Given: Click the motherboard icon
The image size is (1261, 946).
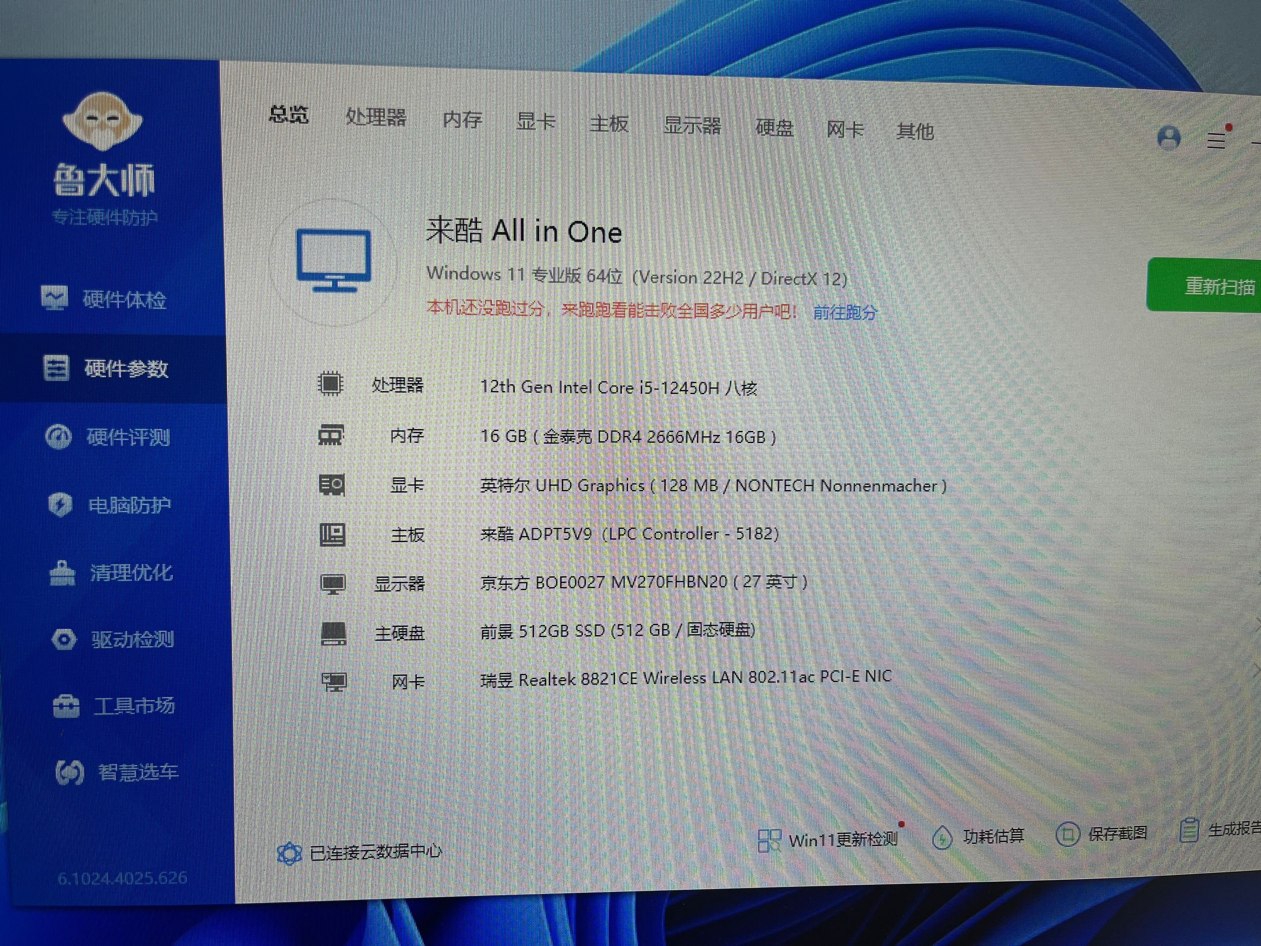Looking at the screenshot, I should (x=332, y=535).
